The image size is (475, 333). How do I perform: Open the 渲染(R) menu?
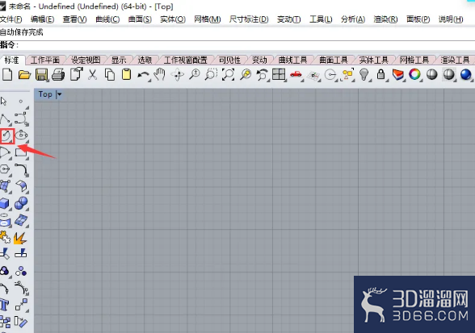click(x=385, y=19)
